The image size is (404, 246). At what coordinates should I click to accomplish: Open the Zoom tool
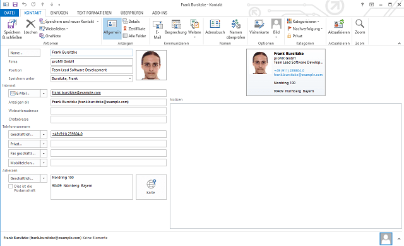click(360, 27)
